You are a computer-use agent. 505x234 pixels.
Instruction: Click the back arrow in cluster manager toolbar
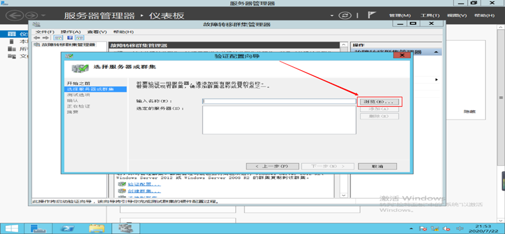[37, 38]
